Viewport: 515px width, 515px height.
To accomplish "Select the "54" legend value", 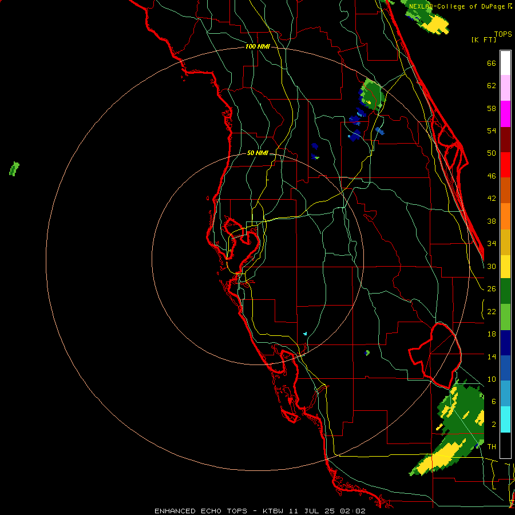I will 492,130.
